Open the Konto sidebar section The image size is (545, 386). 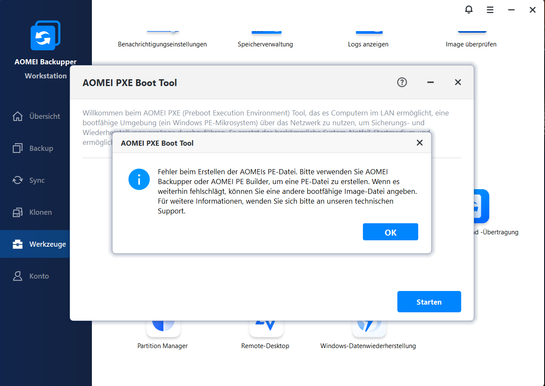[x=35, y=276]
